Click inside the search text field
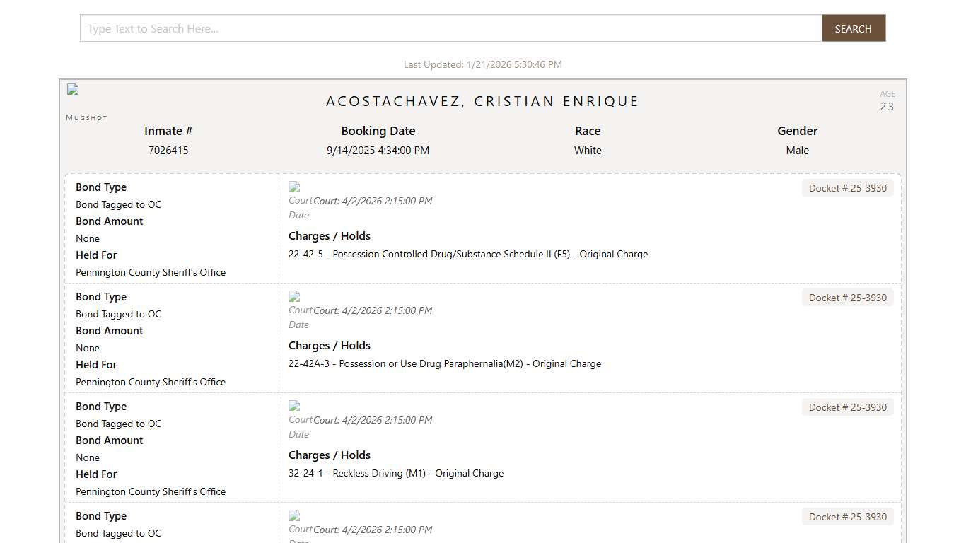Viewport: 966px width, 543px height. coord(450,29)
